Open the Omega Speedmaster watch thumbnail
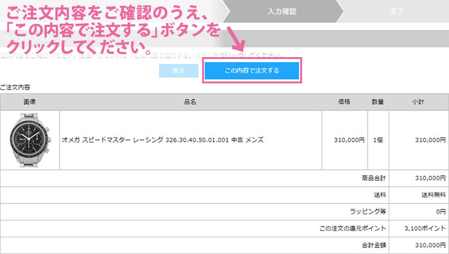The width and height of the screenshot is (449, 254). pyautogui.click(x=30, y=140)
